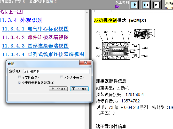Click the 下一个 find next button
This screenshot has height=129, width=173.
point(79,89)
